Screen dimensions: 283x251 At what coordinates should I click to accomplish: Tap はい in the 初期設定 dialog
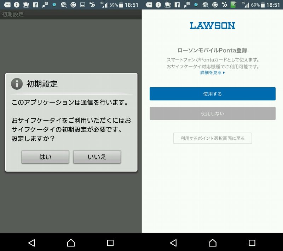coord(45,157)
